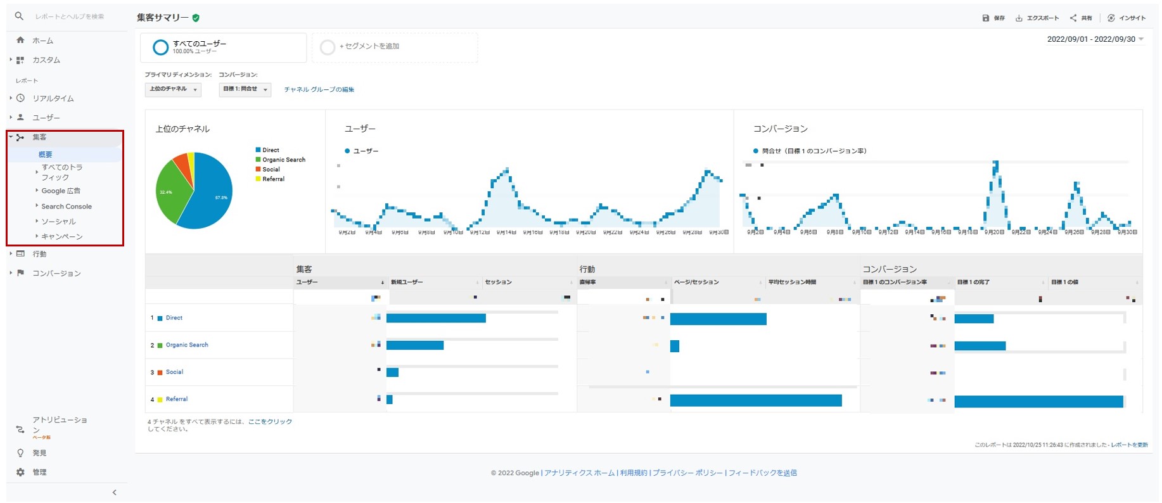
Task: Click the 共有 share icon
Action: point(1073,18)
